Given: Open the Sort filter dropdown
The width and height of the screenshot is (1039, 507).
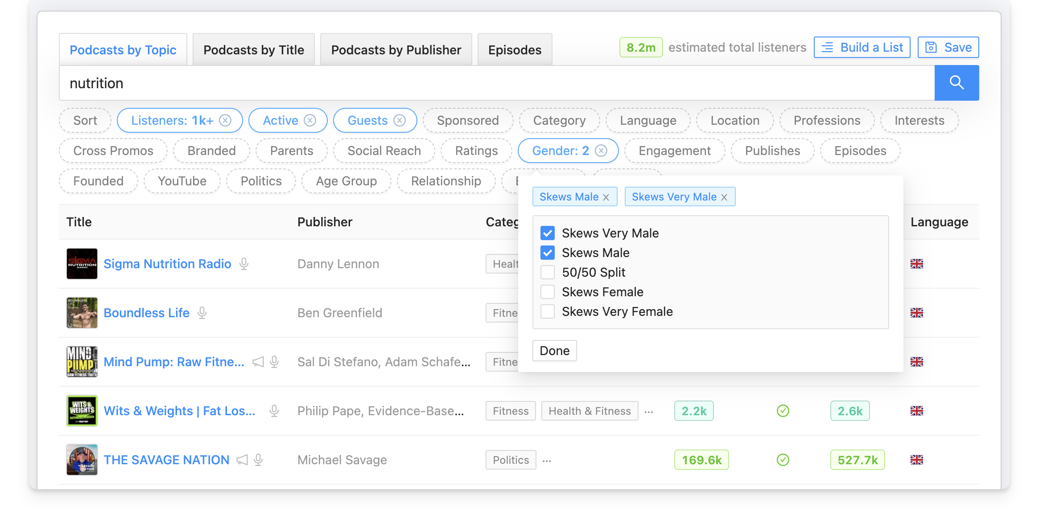Looking at the screenshot, I should [85, 121].
